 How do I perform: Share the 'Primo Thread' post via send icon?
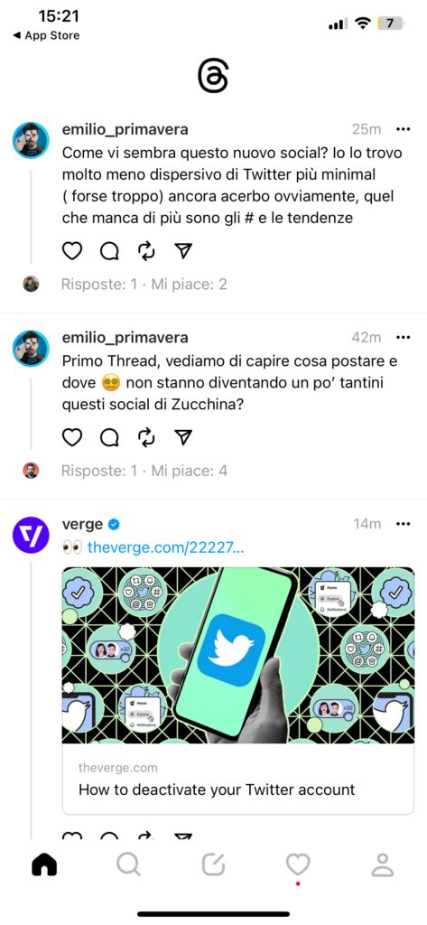(x=184, y=437)
